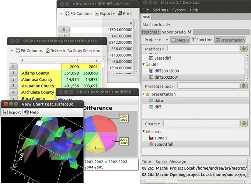The image size is (251, 184).
Task: Open Help in the surface3d chart window
Action: pyautogui.click(x=32, y=112)
